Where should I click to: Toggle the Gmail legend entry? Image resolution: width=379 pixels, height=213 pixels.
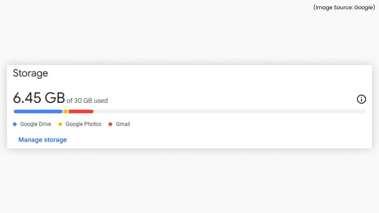pos(119,124)
